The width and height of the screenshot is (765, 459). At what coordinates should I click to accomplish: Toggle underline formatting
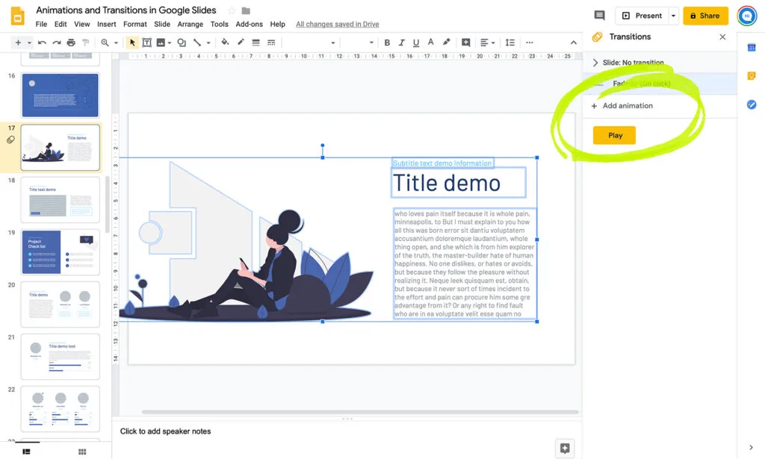pyautogui.click(x=415, y=43)
